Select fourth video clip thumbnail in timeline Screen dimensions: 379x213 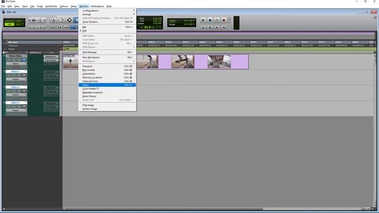pyautogui.click(x=219, y=62)
